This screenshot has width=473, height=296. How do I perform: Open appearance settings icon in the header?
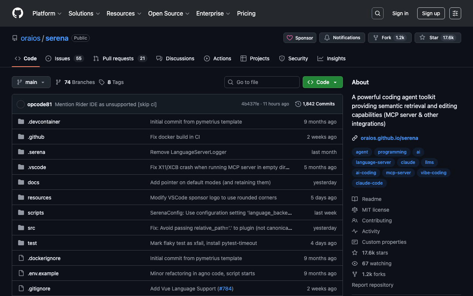(x=455, y=13)
